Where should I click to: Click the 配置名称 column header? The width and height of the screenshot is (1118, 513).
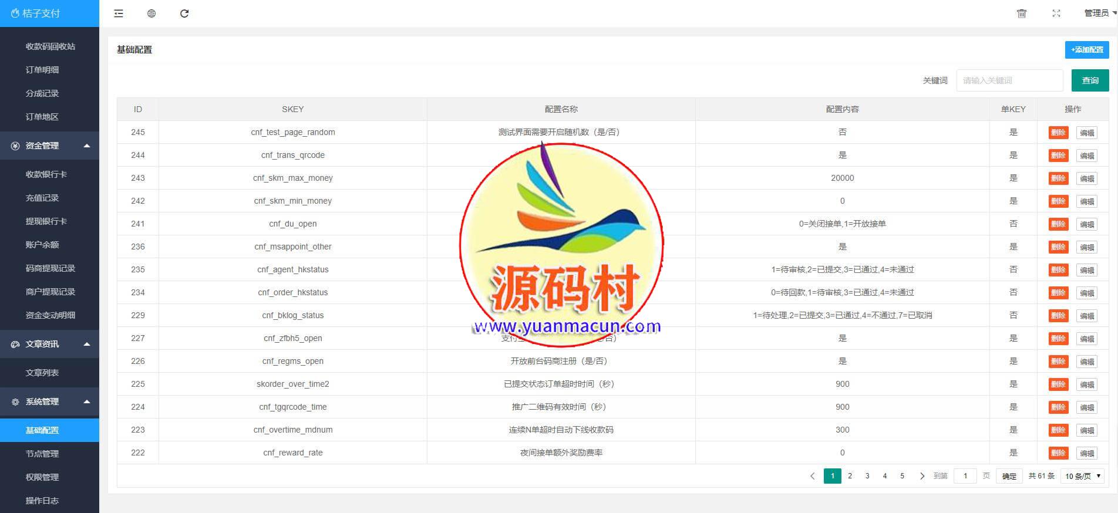point(561,109)
